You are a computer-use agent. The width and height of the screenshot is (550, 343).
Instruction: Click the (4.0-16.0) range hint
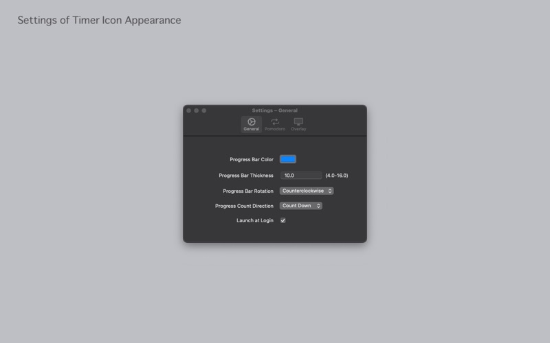tap(337, 176)
